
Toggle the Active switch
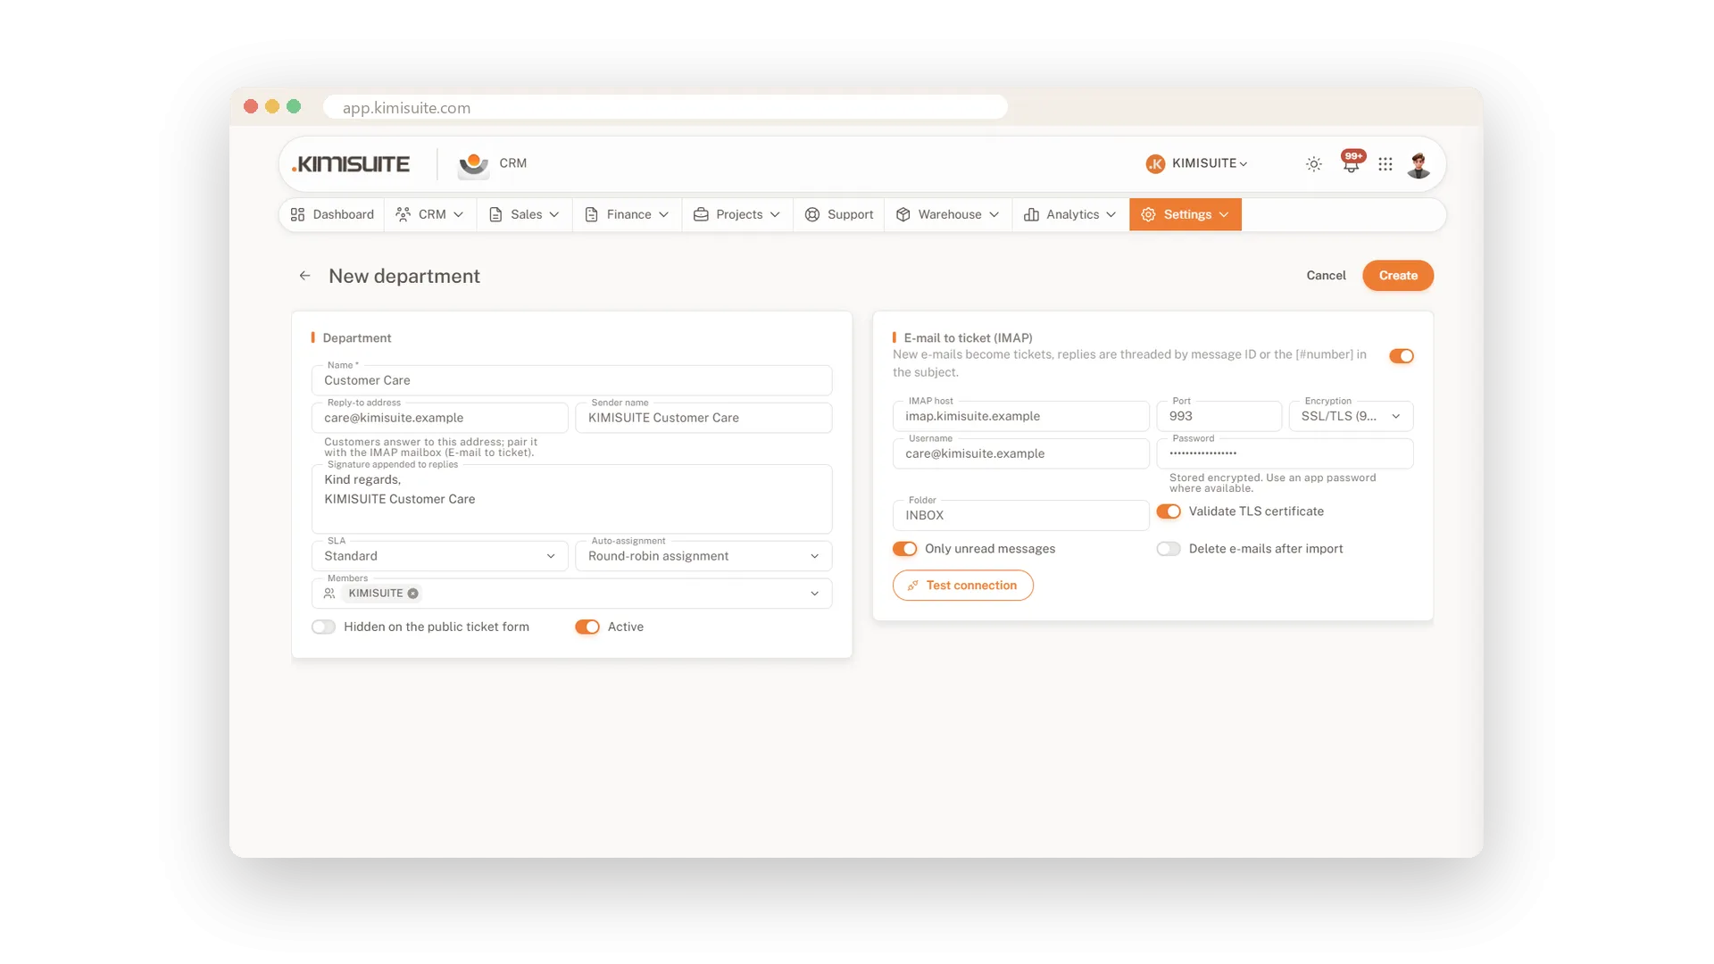pos(587,627)
